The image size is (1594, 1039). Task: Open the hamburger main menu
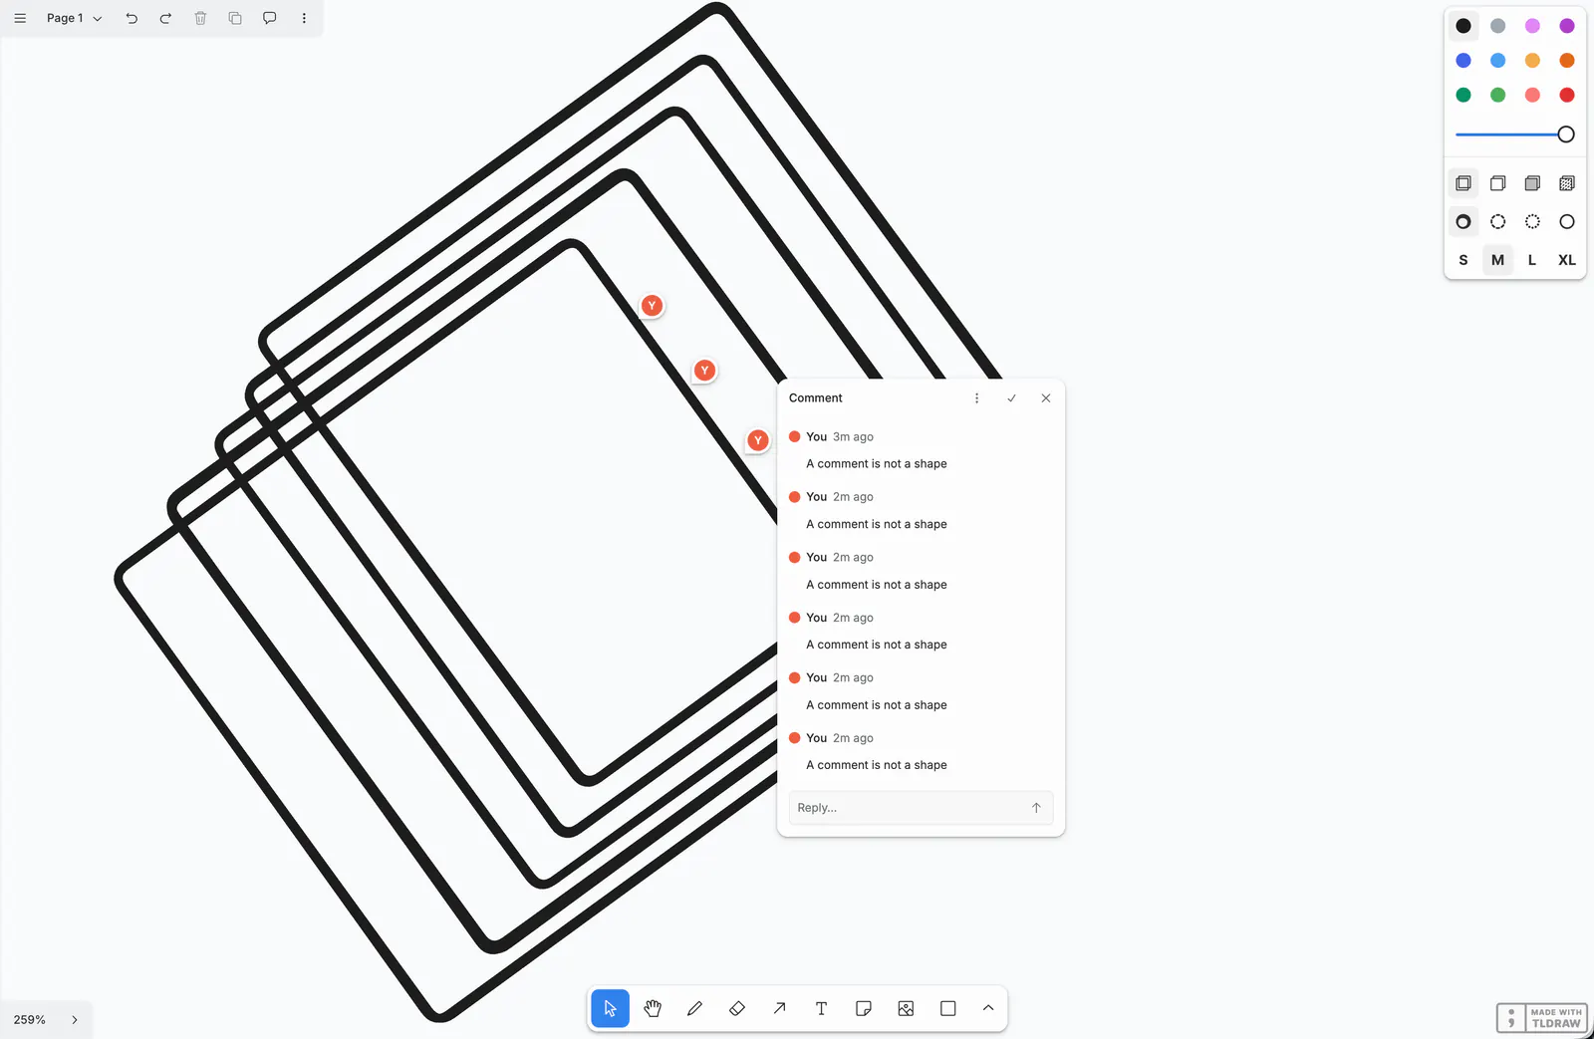click(x=20, y=18)
